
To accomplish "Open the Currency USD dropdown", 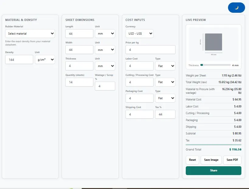I will point(140,33).
